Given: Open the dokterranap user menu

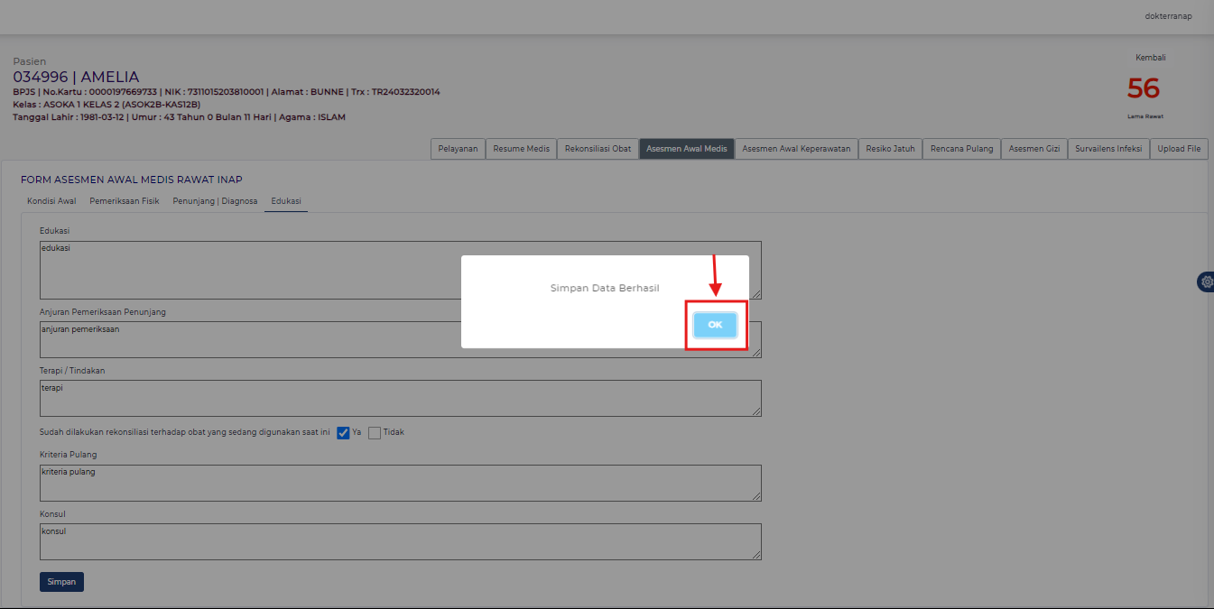Looking at the screenshot, I should click(x=1167, y=16).
